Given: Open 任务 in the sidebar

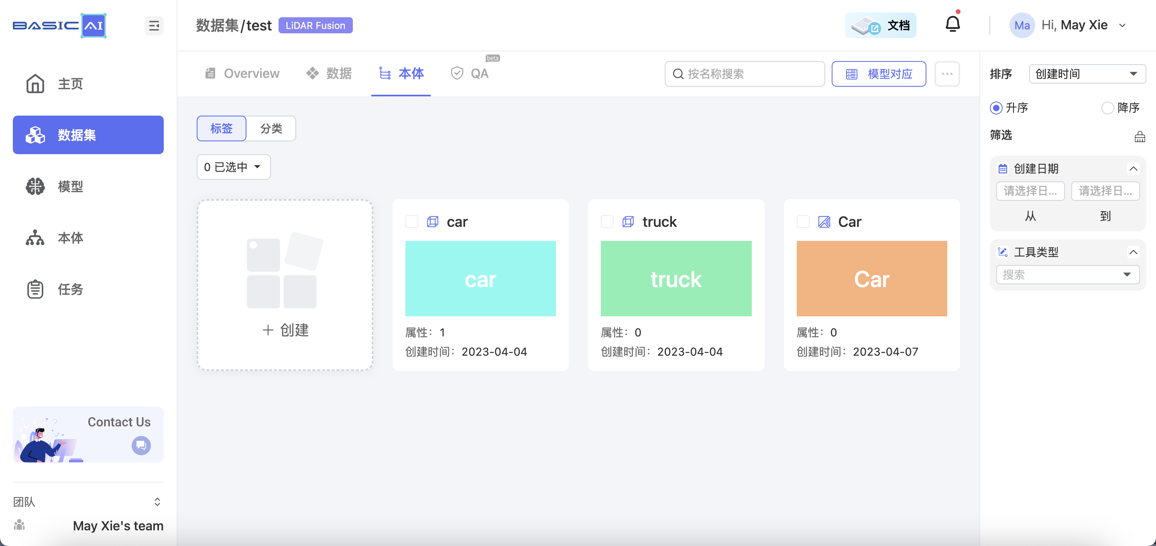Looking at the screenshot, I should (88, 289).
